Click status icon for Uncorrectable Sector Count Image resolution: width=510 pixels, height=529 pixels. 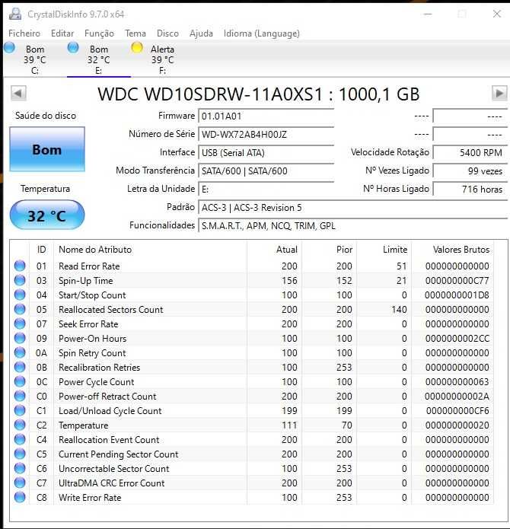click(x=20, y=469)
